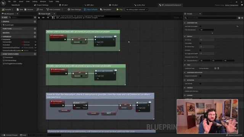Open Class Defaults

(91, 10)
